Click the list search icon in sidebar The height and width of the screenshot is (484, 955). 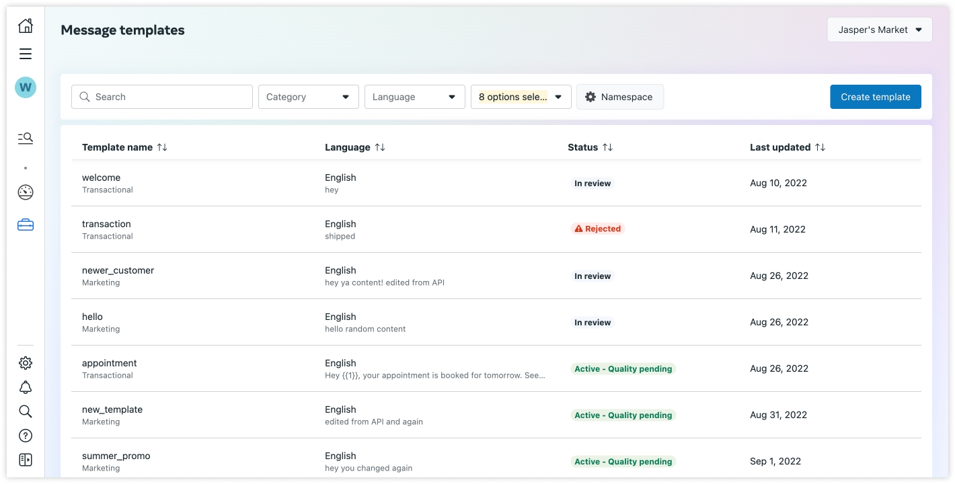pyautogui.click(x=26, y=138)
